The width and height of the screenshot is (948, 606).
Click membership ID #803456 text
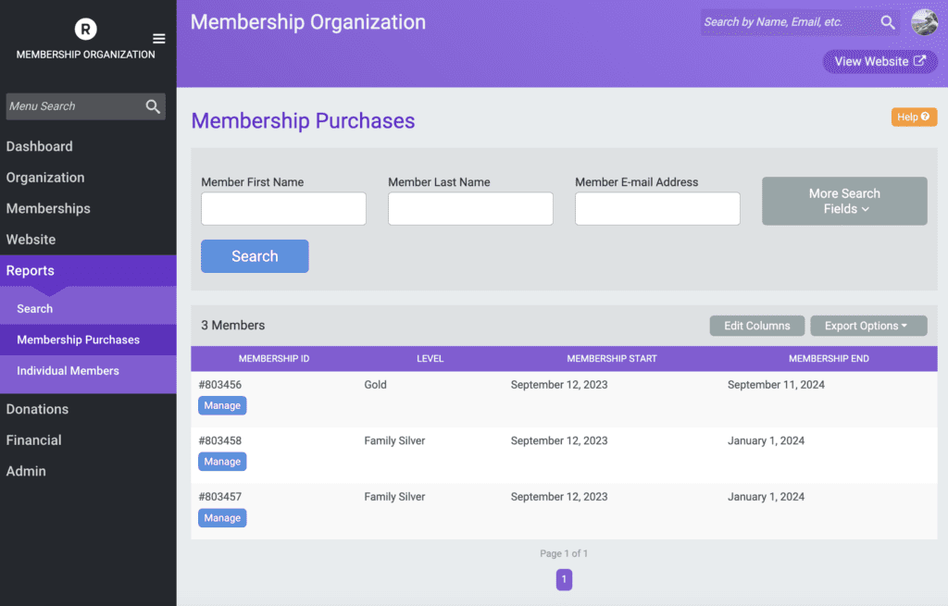click(220, 385)
